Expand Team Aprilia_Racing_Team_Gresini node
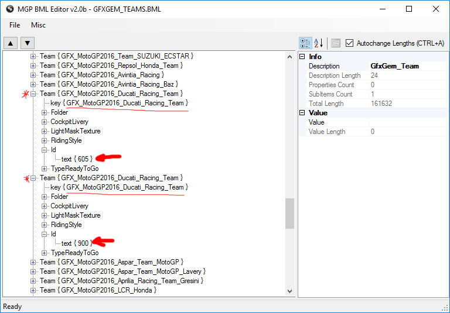This screenshot has width=450, height=313. [x=33, y=281]
